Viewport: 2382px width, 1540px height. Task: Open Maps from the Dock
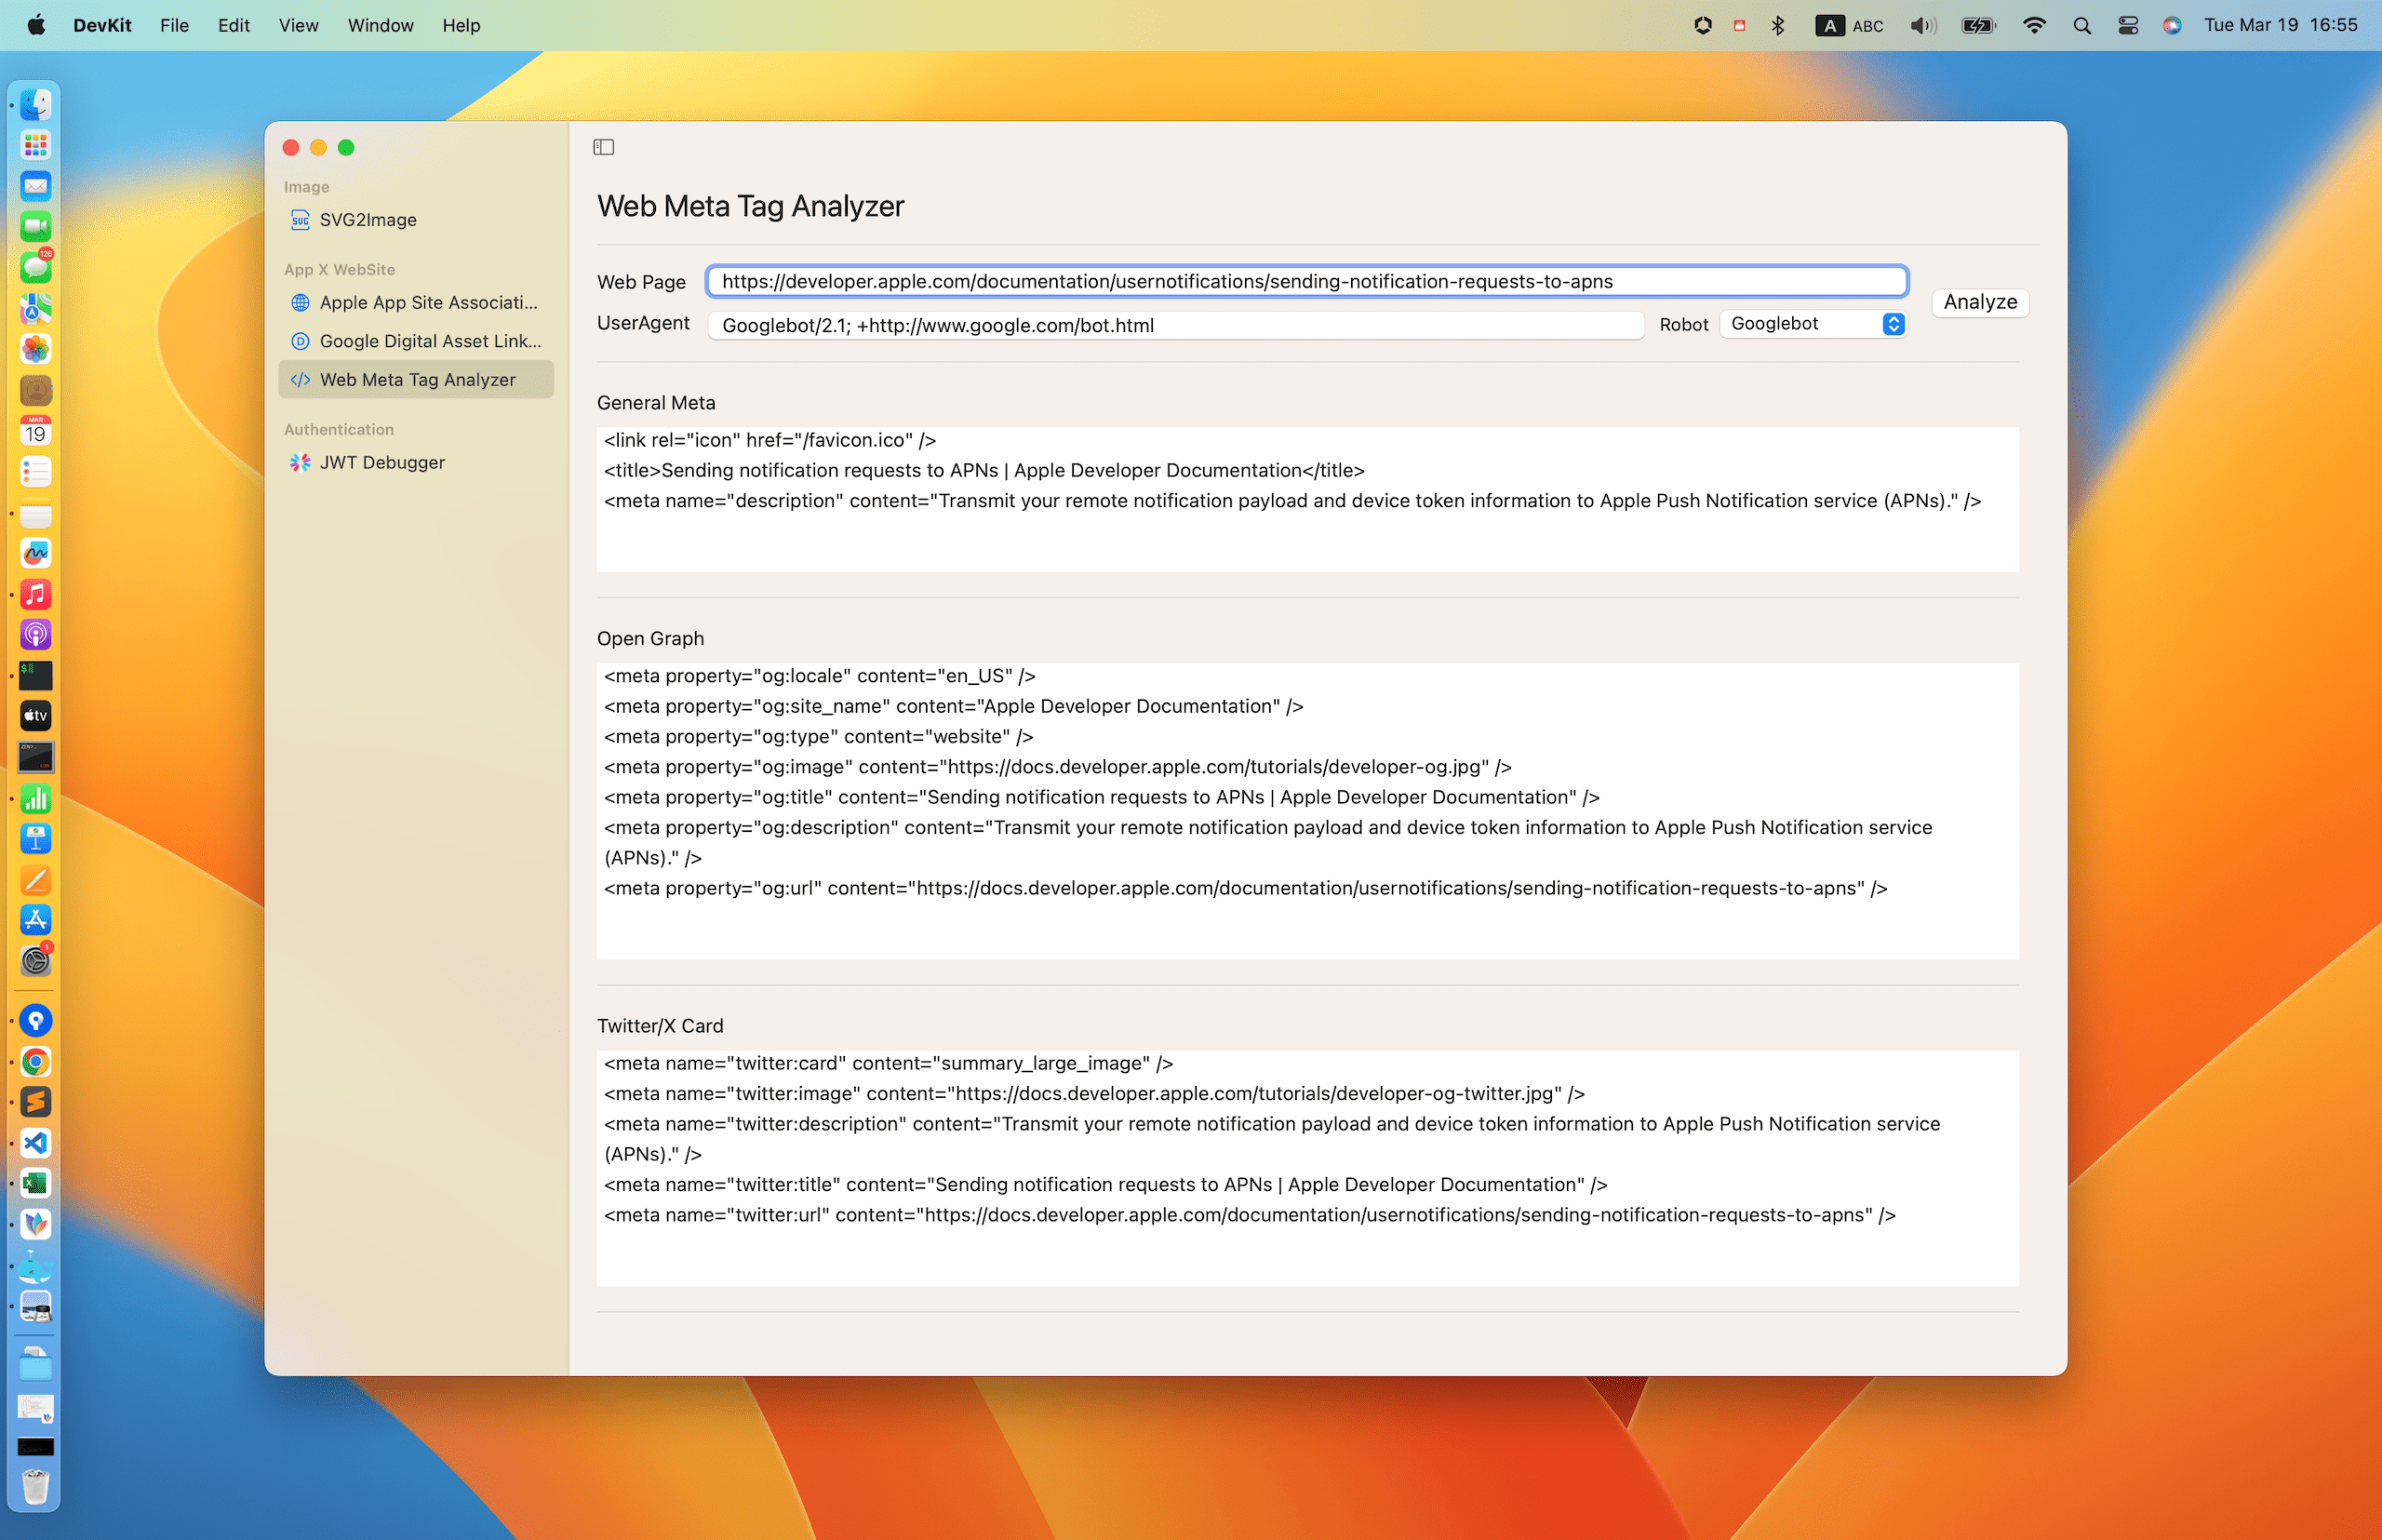(36, 309)
